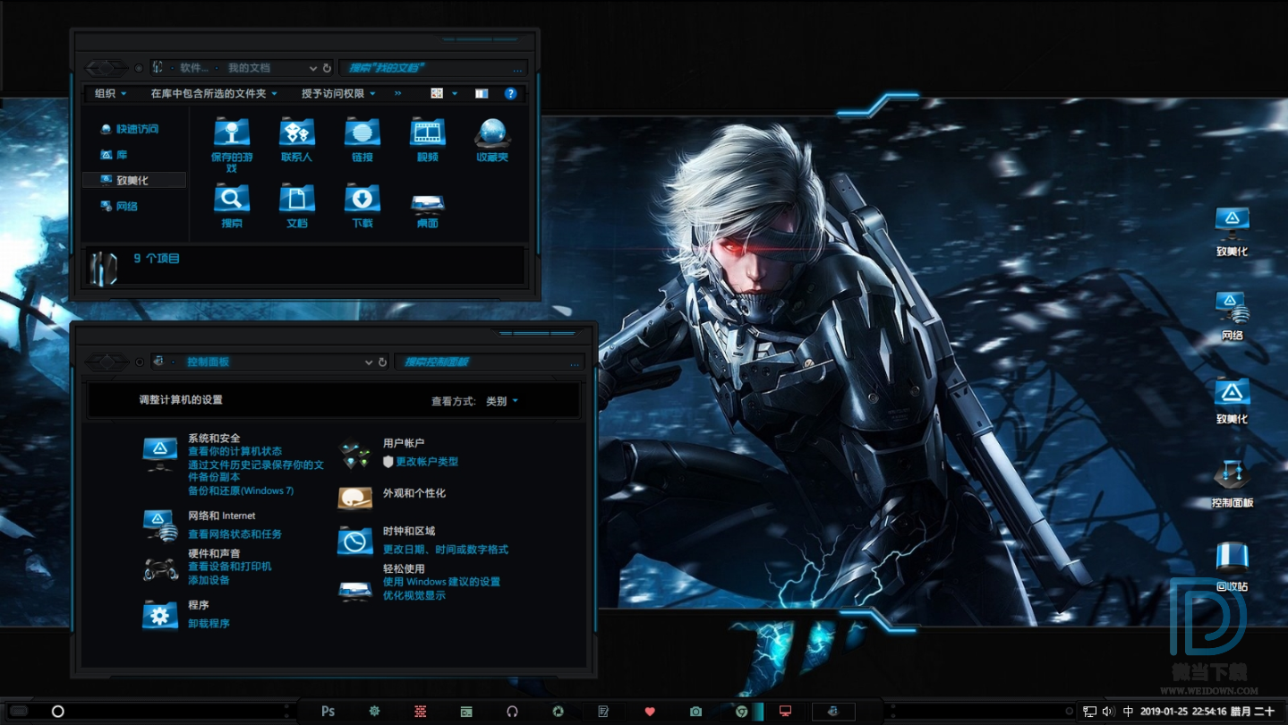Open the 网络 desktop icon
The width and height of the screenshot is (1288, 725).
click(x=1233, y=315)
